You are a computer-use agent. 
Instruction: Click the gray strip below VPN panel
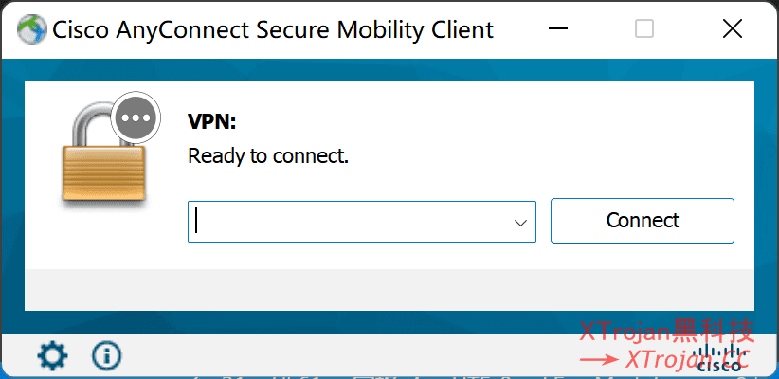point(389,288)
